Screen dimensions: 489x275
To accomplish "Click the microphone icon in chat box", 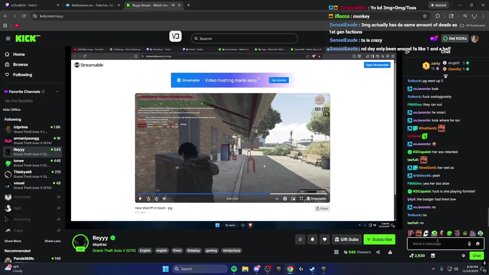I will click(x=470, y=244).
